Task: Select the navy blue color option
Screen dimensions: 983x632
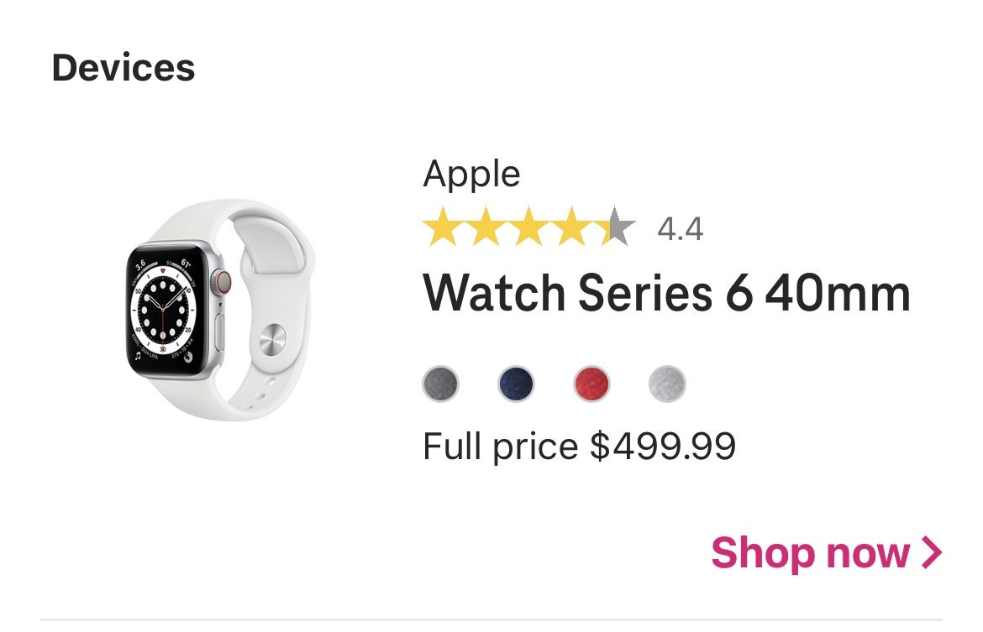Action: coord(515,384)
